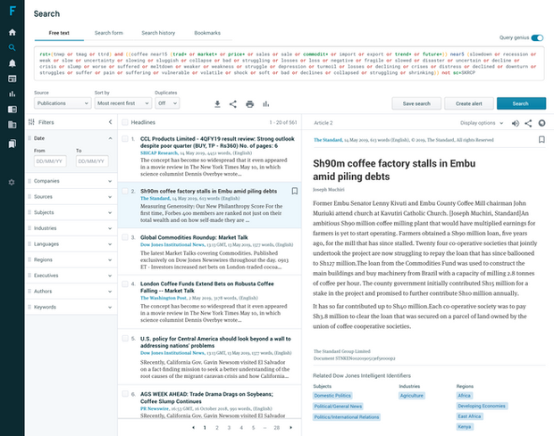The width and height of the screenshot is (554, 436).
Task: Expand the Companies filter section
Action: (x=71, y=181)
